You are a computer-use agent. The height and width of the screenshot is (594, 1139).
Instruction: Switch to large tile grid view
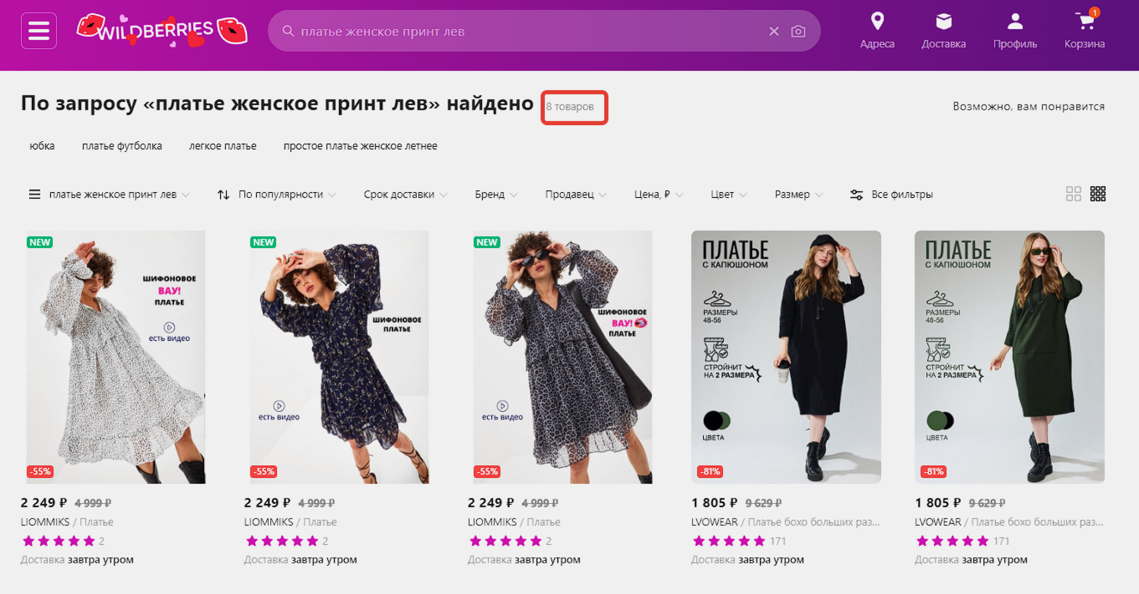[1074, 194]
